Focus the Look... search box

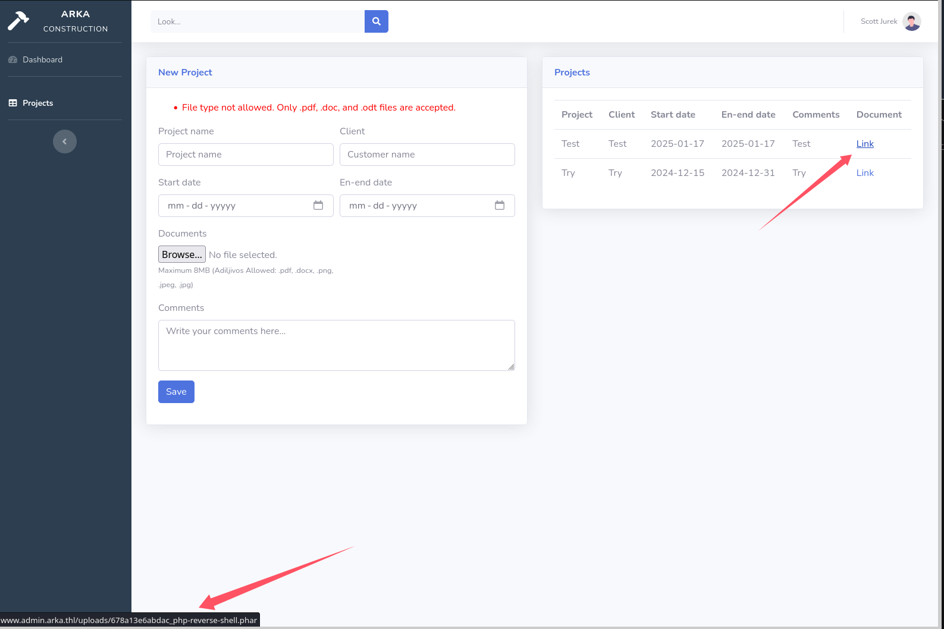(257, 21)
